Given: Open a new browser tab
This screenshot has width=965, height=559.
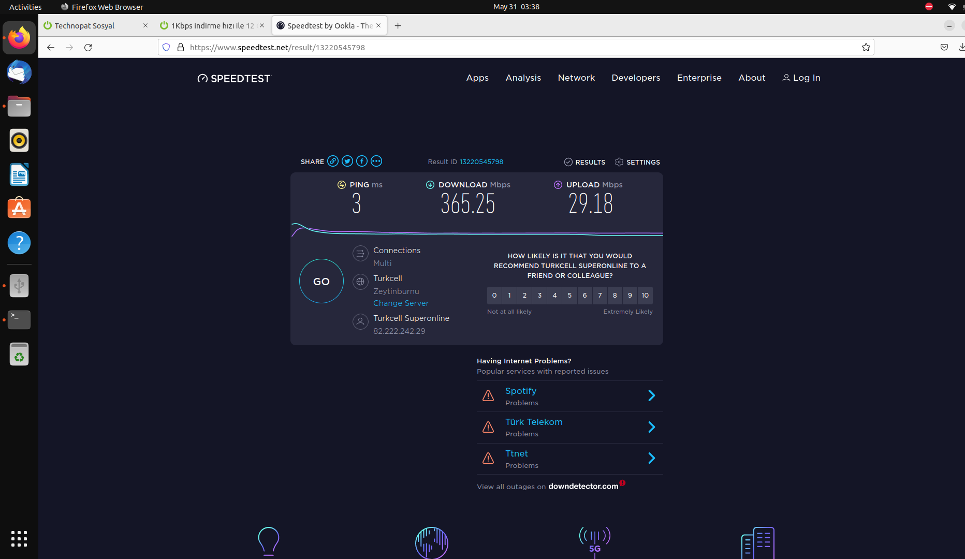Looking at the screenshot, I should (x=398, y=25).
